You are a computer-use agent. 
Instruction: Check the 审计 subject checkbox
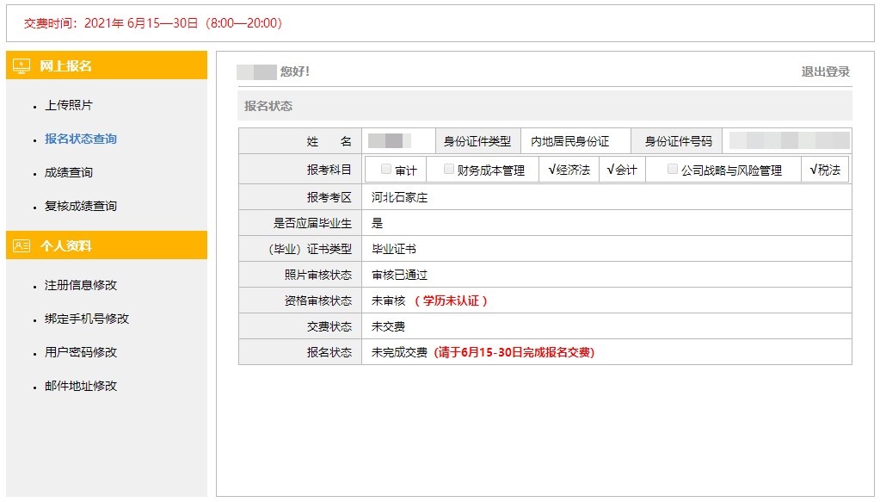pyautogui.click(x=385, y=169)
